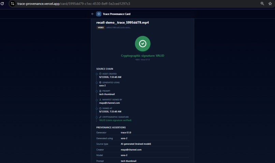This screenshot has height=163, width=275.
Task: Click the ASSET CREATED label
Action: (x=110, y=74)
